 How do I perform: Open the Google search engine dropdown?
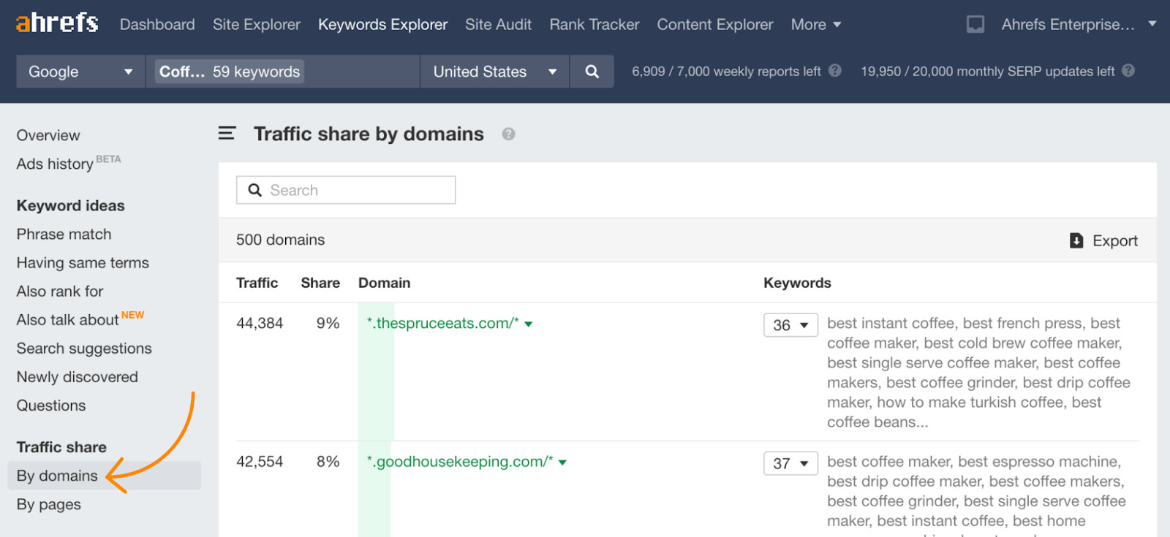point(80,72)
